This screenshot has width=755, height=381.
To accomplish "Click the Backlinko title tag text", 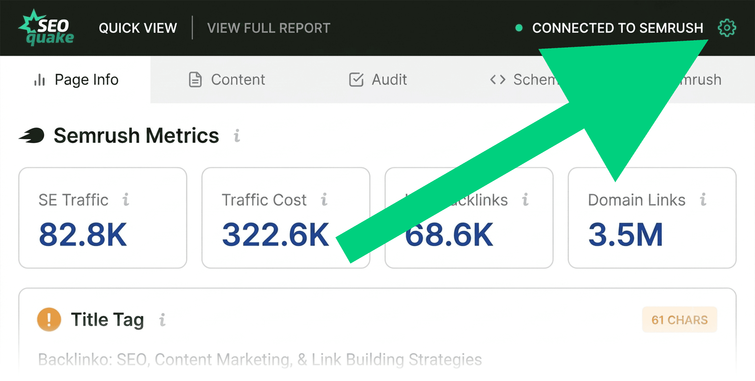I will tap(260, 360).
